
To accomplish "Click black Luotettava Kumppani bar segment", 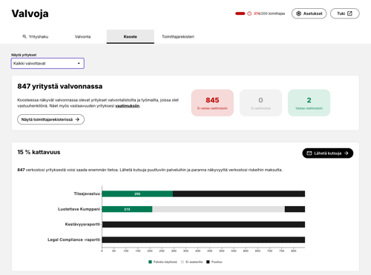I will (295, 209).
